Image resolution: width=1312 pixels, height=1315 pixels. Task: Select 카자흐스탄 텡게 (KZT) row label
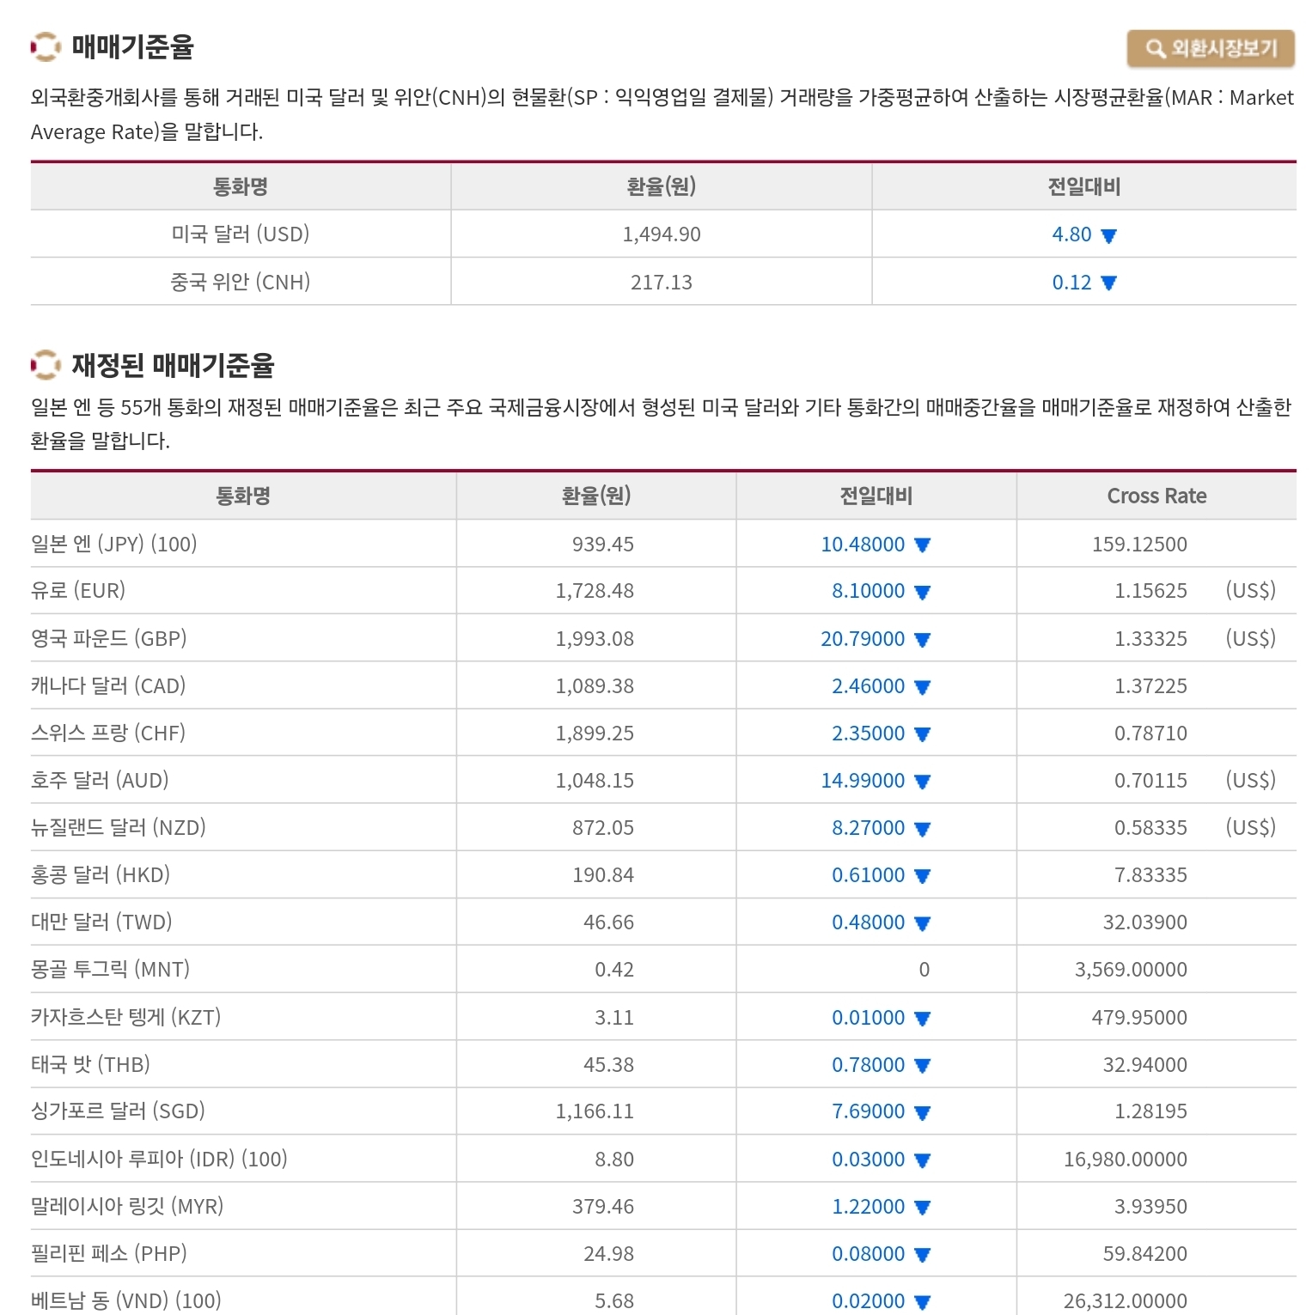click(x=126, y=1017)
